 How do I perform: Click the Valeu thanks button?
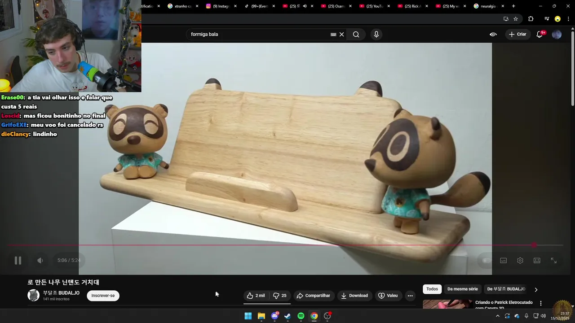[388, 296]
